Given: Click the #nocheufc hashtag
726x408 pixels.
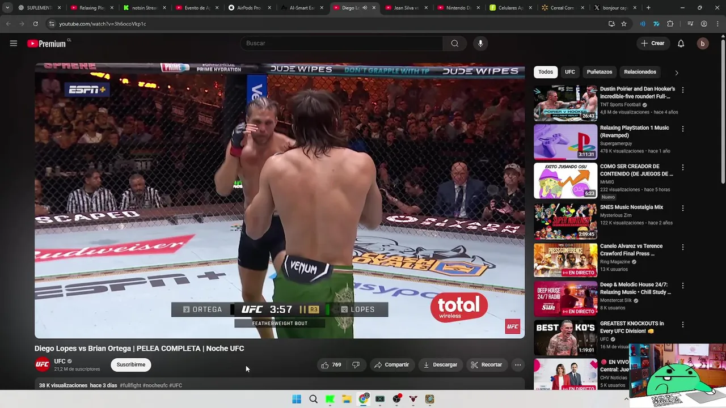Looking at the screenshot, I should (x=155, y=385).
